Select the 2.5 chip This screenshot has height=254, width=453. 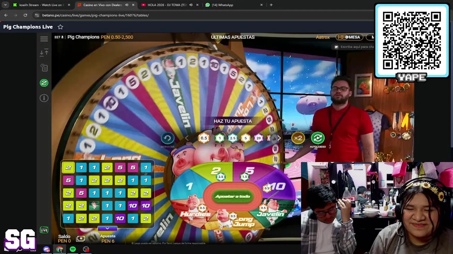(x=233, y=138)
